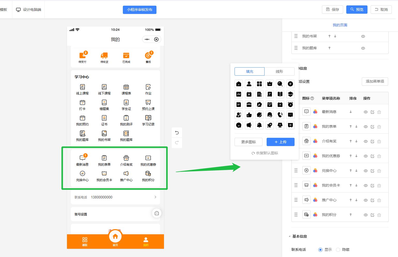The width and height of the screenshot is (398, 257).
Task: Pick the alarm clock icon in the picker
Action: pyautogui.click(x=290, y=105)
